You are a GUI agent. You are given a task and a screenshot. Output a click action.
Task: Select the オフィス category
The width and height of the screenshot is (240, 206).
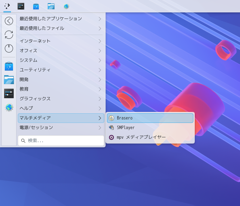pos(61,51)
